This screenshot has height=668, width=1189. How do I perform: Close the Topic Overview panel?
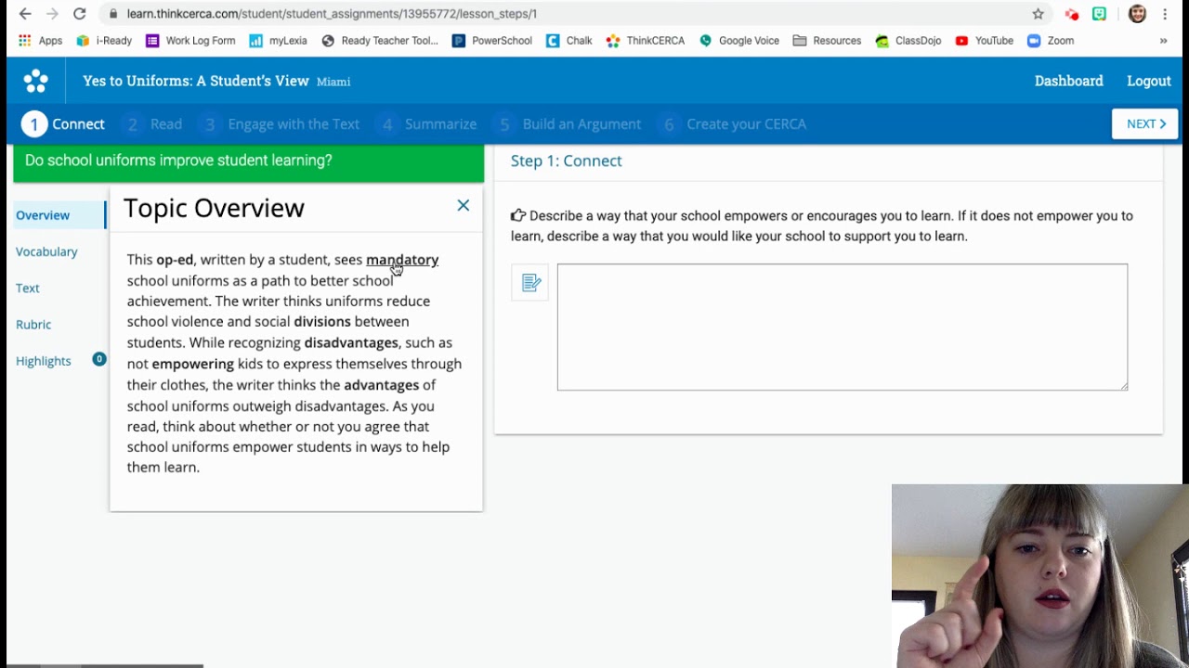(464, 205)
